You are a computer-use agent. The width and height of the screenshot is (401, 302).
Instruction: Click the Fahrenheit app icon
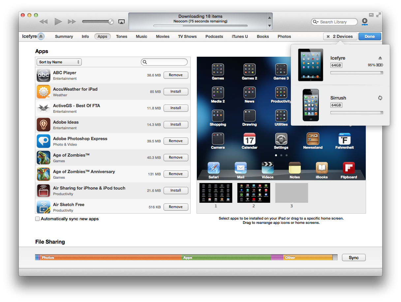[345, 139]
